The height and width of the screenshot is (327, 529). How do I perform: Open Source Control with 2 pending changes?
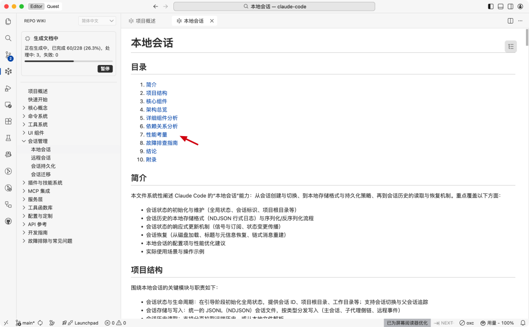click(7, 55)
